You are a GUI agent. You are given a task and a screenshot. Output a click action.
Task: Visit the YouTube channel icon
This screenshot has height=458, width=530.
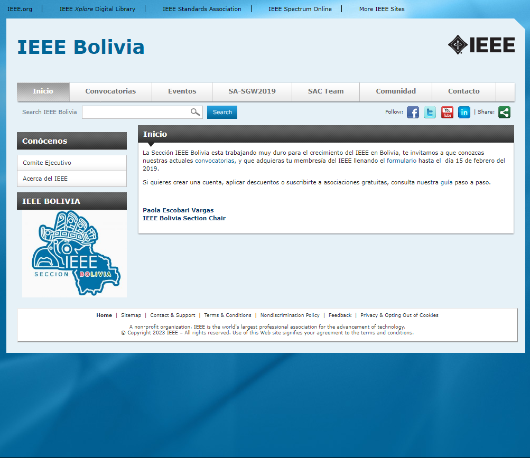[447, 112]
